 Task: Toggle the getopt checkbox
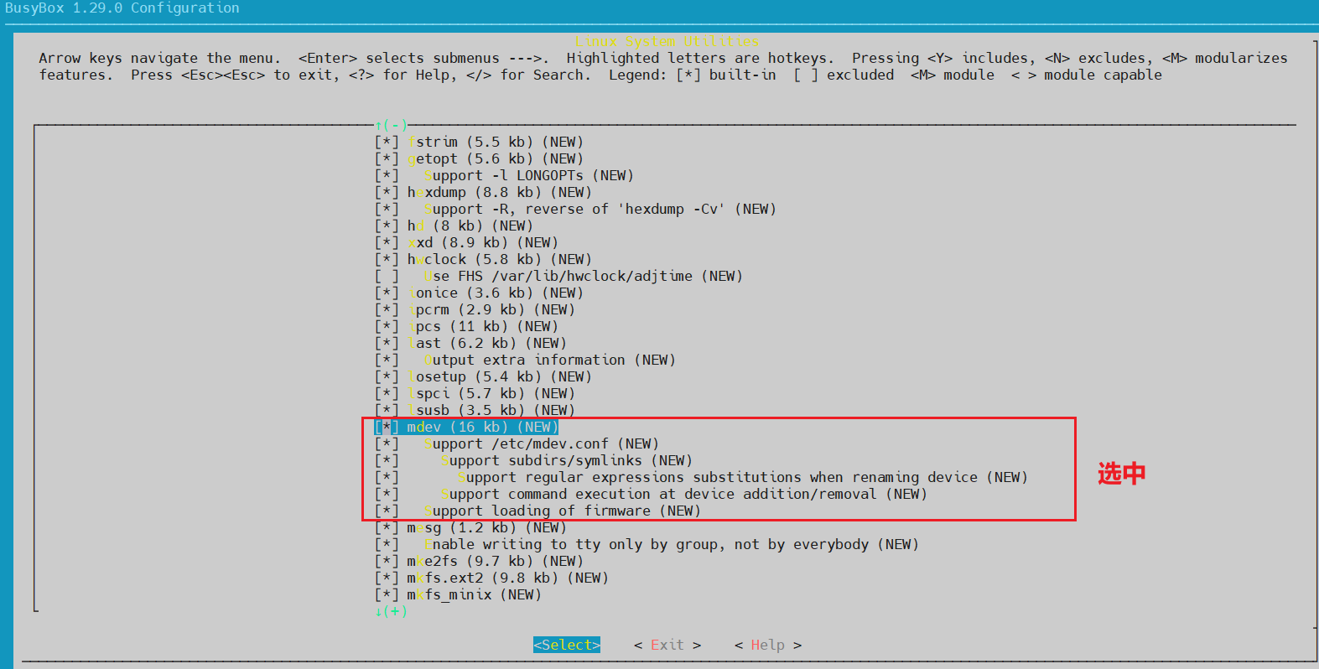click(x=387, y=158)
